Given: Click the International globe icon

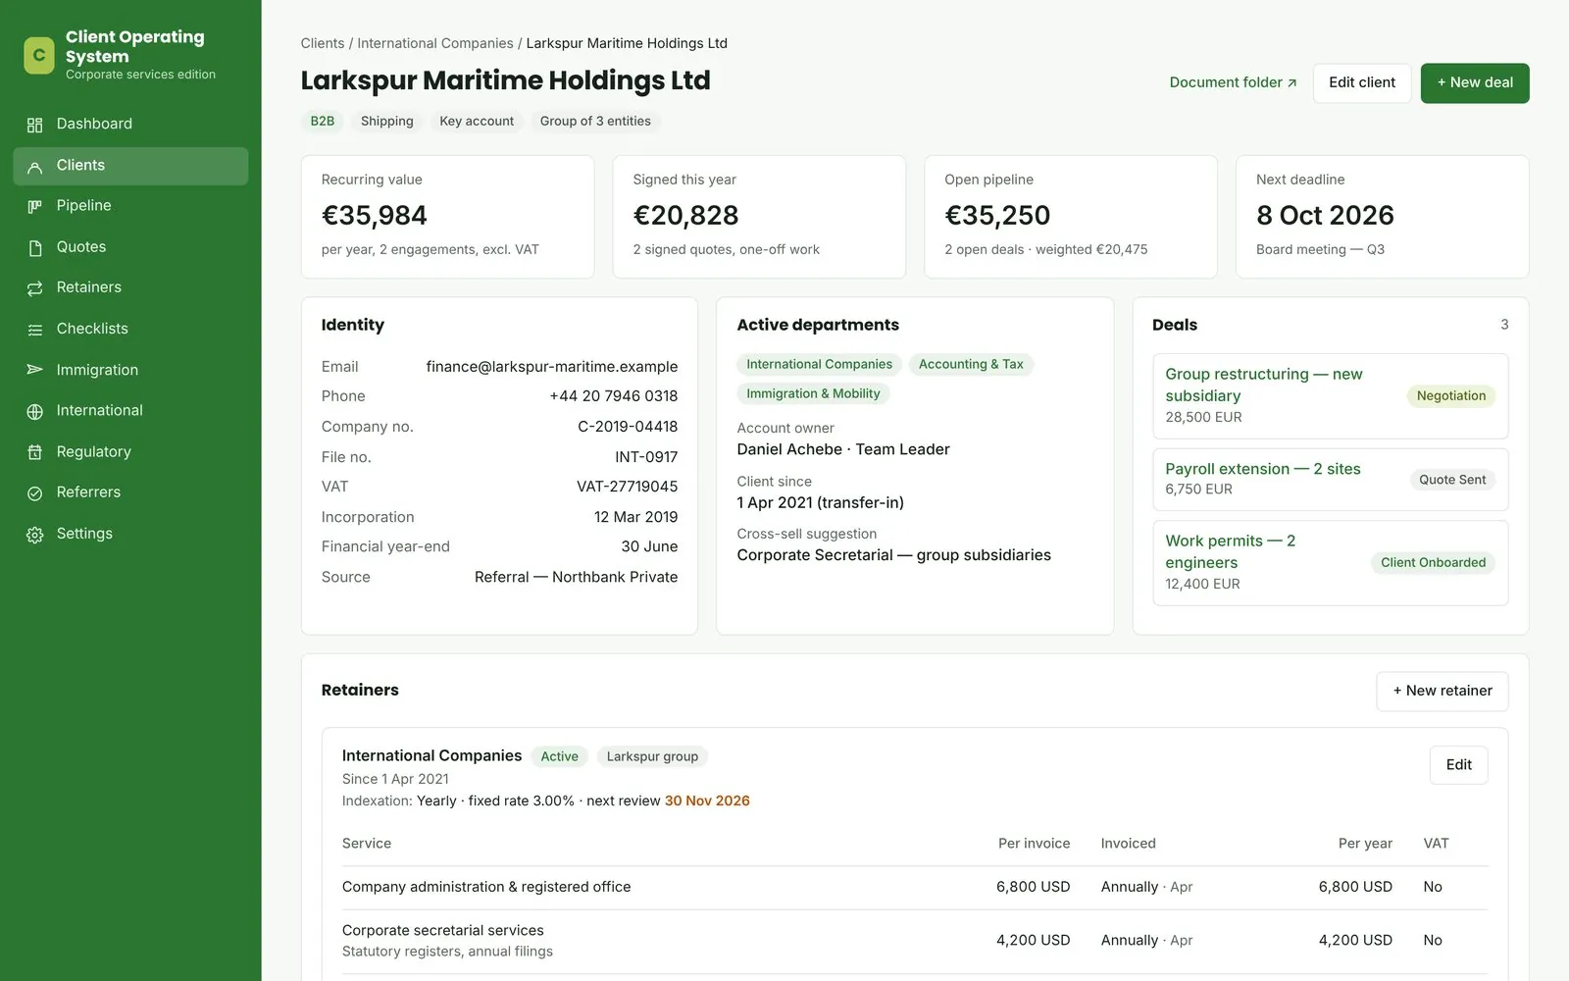Looking at the screenshot, I should [x=34, y=411].
